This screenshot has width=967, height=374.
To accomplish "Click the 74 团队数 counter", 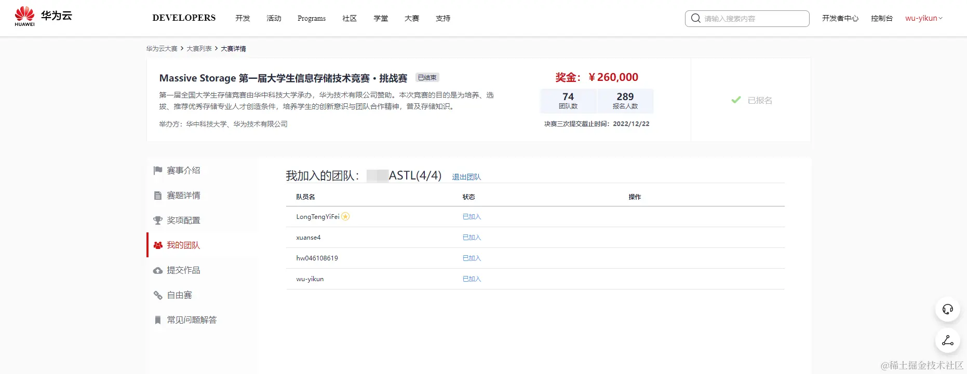I will point(568,101).
